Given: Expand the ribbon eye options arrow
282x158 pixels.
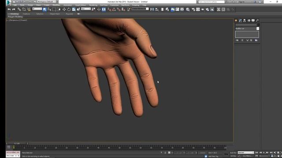Looking at the screenshot, I should (81, 14).
